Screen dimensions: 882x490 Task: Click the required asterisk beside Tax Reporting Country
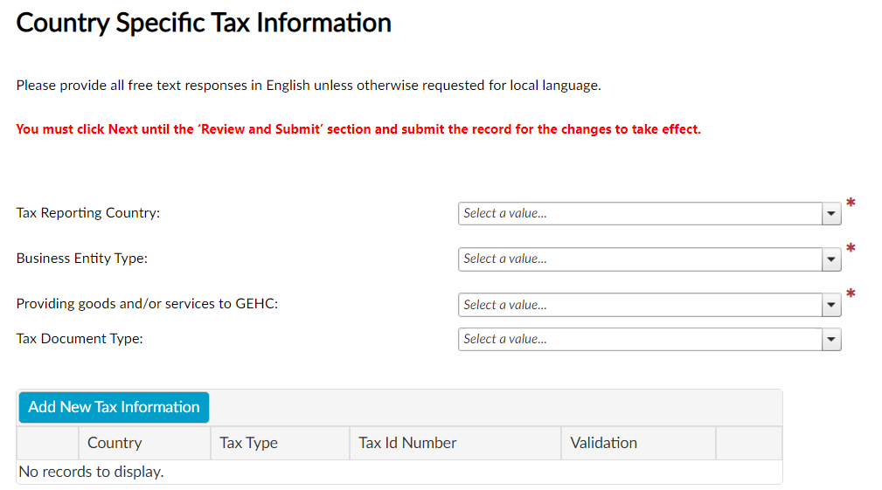[851, 203]
